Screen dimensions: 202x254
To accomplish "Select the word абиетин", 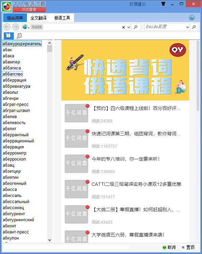I will (10, 177).
